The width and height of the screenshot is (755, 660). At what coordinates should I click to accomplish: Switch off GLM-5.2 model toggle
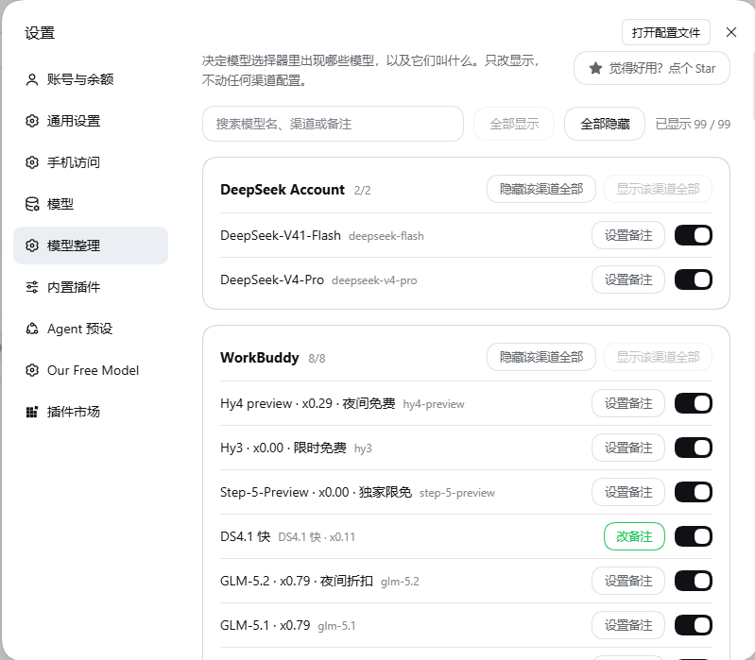[x=693, y=581]
